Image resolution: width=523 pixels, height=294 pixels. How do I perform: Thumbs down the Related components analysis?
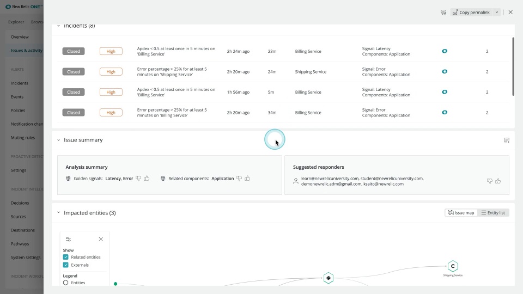239,179
